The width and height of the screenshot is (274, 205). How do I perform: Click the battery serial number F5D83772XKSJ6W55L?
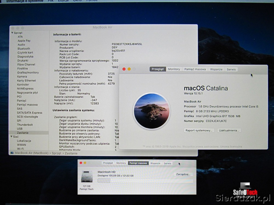click(x=127, y=44)
